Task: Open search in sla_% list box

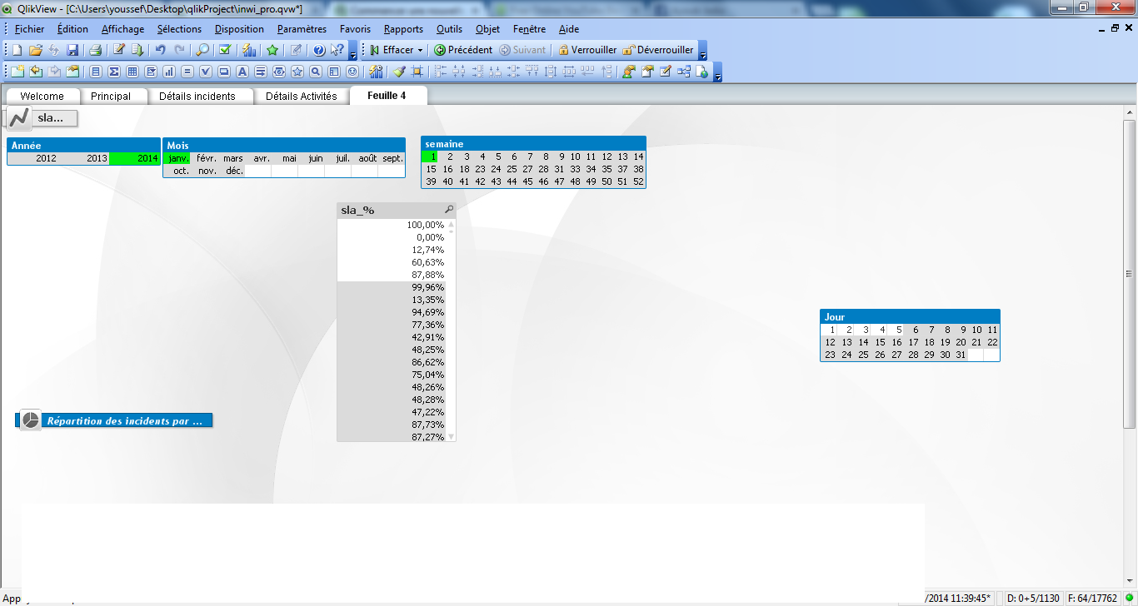Action: 449,210
